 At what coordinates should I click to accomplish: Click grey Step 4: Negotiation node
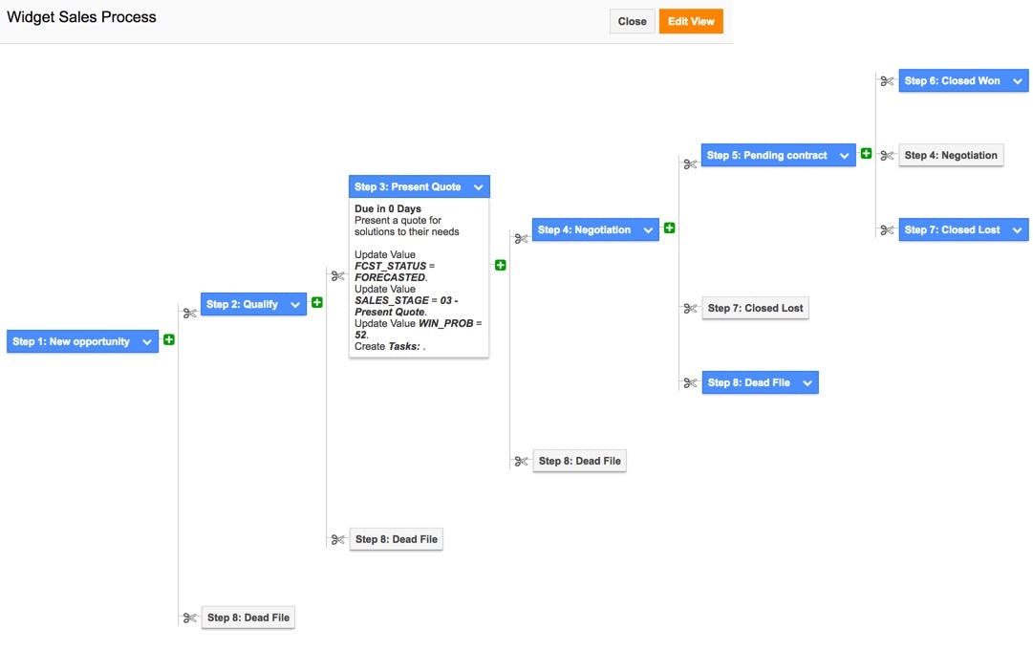point(951,155)
